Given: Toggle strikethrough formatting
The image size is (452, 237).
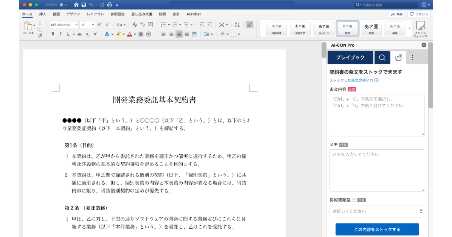Looking at the screenshot, I should pos(79,34).
